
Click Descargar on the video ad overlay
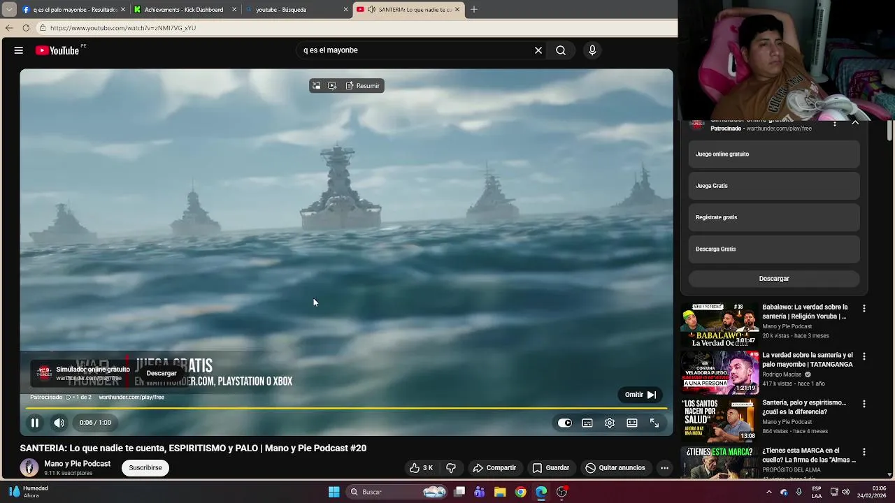162,373
